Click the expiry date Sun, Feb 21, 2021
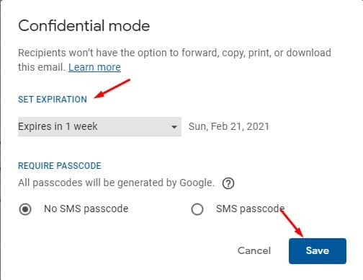Image resolution: width=363 pixels, height=280 pixels. tap(228, 126)
